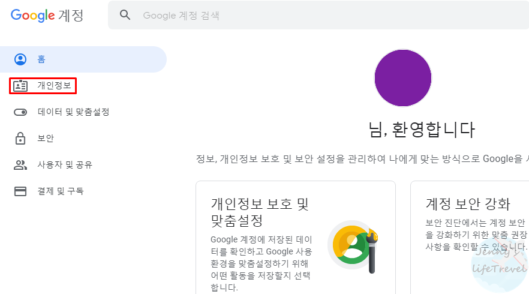Click the 사용자 및 공유 people icon
The width and height of the screenshot is (529, 294).
(20, 165)
